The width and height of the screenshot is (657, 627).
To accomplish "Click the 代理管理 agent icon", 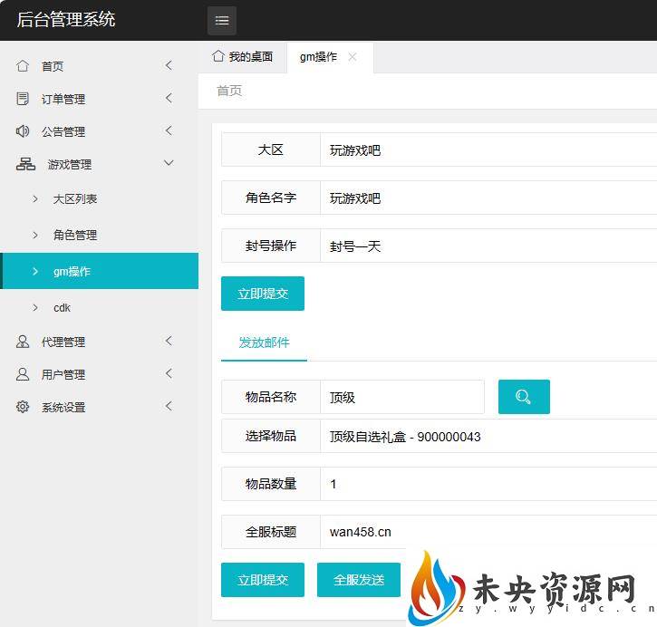I will (23, 342).
